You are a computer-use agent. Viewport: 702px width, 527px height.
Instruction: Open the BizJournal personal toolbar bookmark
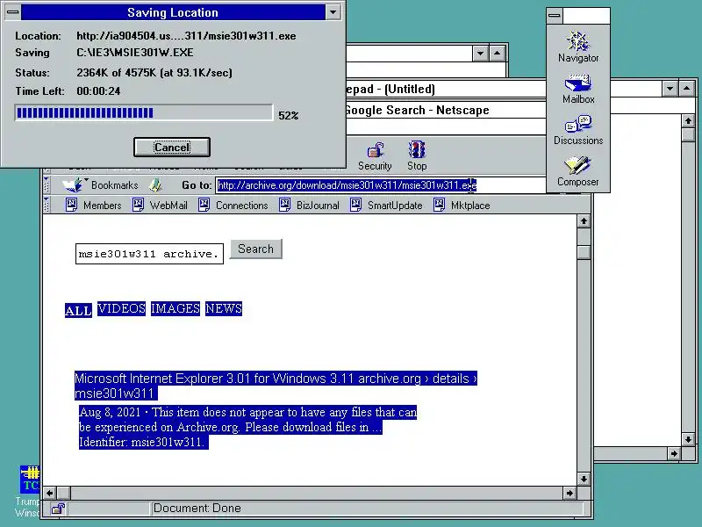pyautogui.click(x=309, y=206)
